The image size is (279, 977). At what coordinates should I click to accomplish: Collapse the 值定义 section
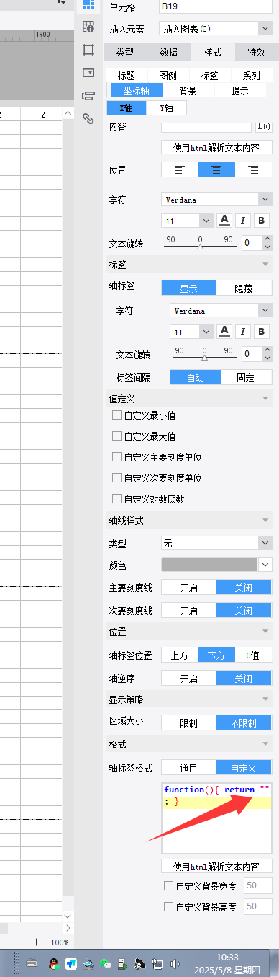(266, 399)
